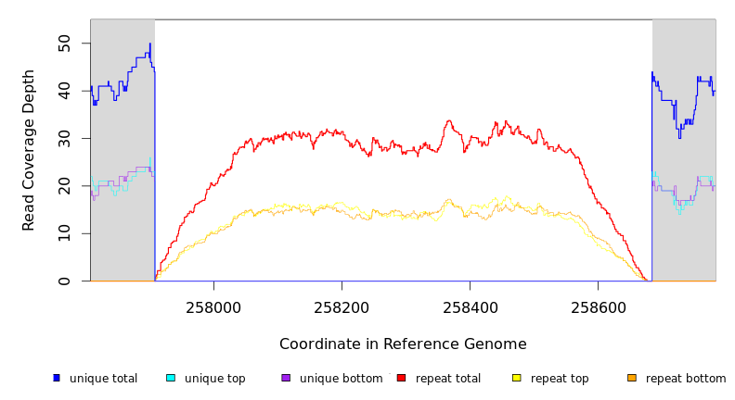Screen dimensions: 735x400
Task: Click the yellow 'repeat top' legend swatch
Action: tap(516, 378)
